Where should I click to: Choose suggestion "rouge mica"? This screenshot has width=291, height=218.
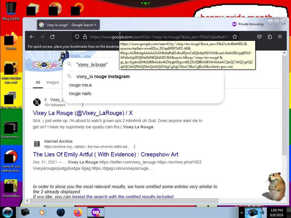tap(80, 85)
